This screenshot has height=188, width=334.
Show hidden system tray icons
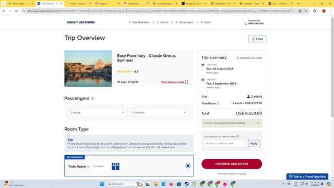click(283, 184)
